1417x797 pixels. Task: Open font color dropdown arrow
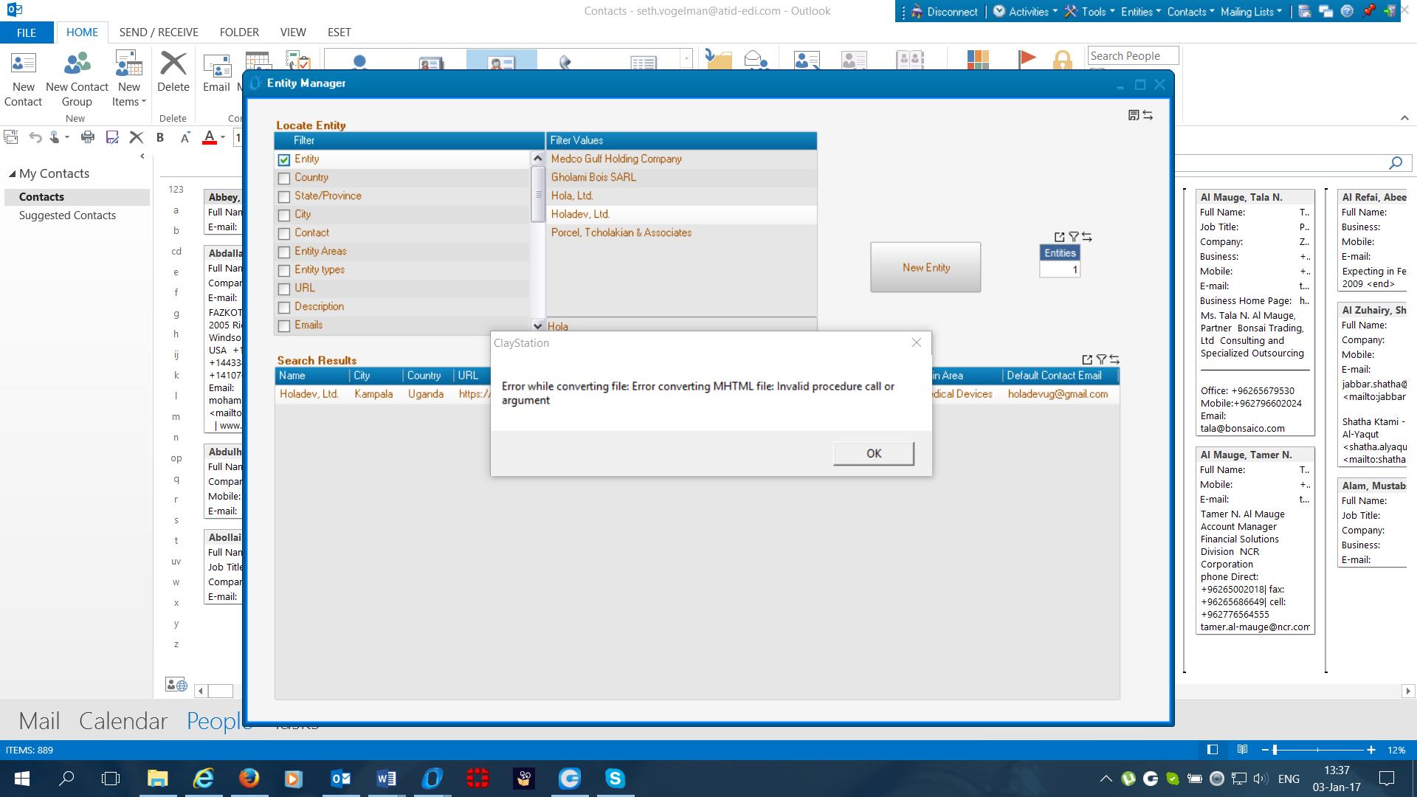(x=223, y=137)
